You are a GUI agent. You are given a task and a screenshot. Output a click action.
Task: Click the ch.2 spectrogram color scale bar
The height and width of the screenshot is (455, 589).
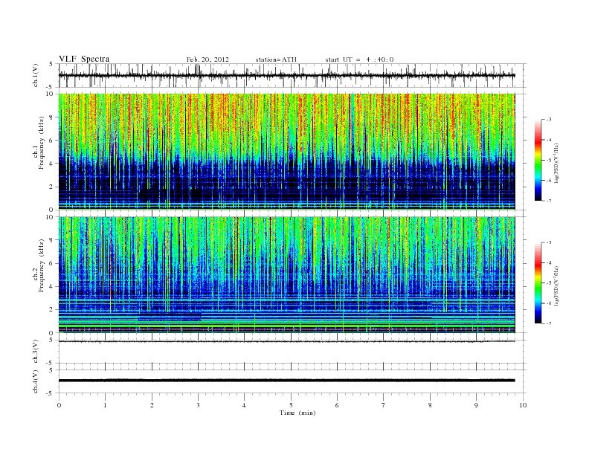538,283
